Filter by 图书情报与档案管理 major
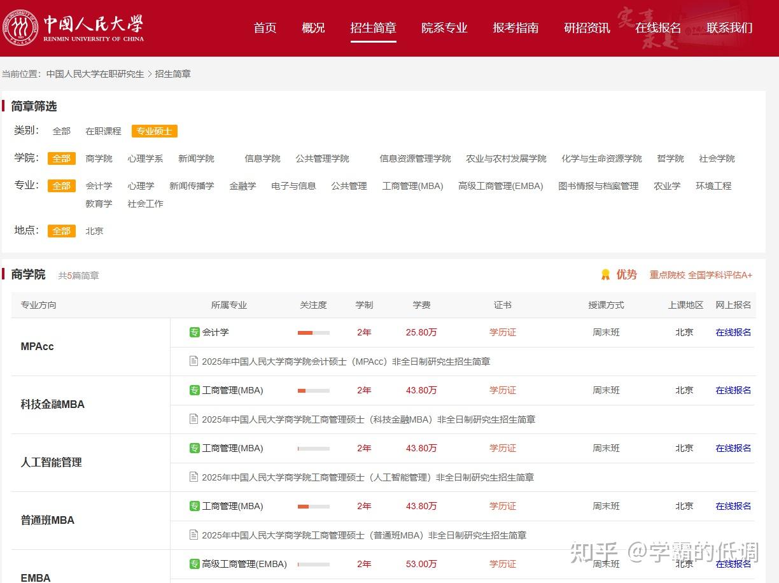The image size is (779, 583). coord(598,186)
